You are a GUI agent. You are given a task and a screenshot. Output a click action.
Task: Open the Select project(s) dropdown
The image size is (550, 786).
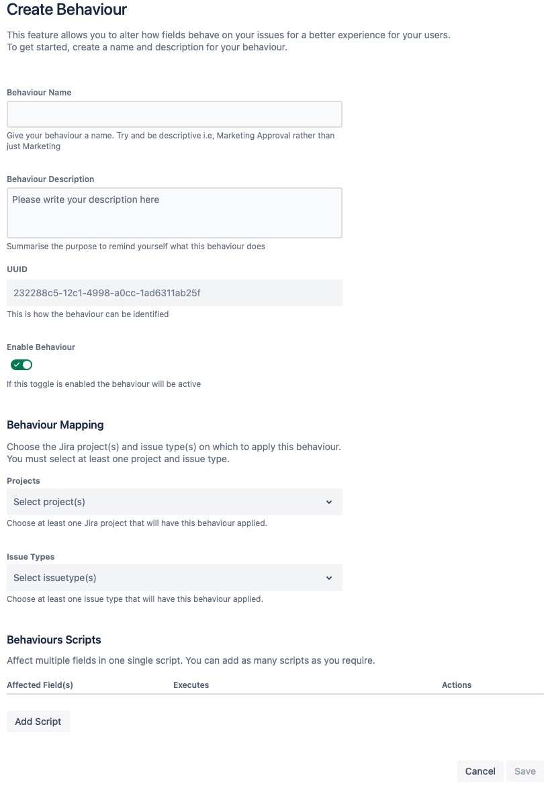click(175, 502)
